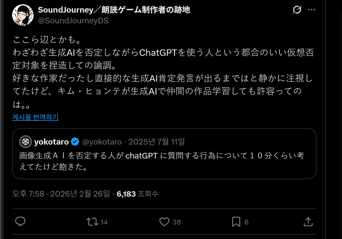Open the three-dot more options menu
Screen dimensions: 342x239
pos(311,10)
